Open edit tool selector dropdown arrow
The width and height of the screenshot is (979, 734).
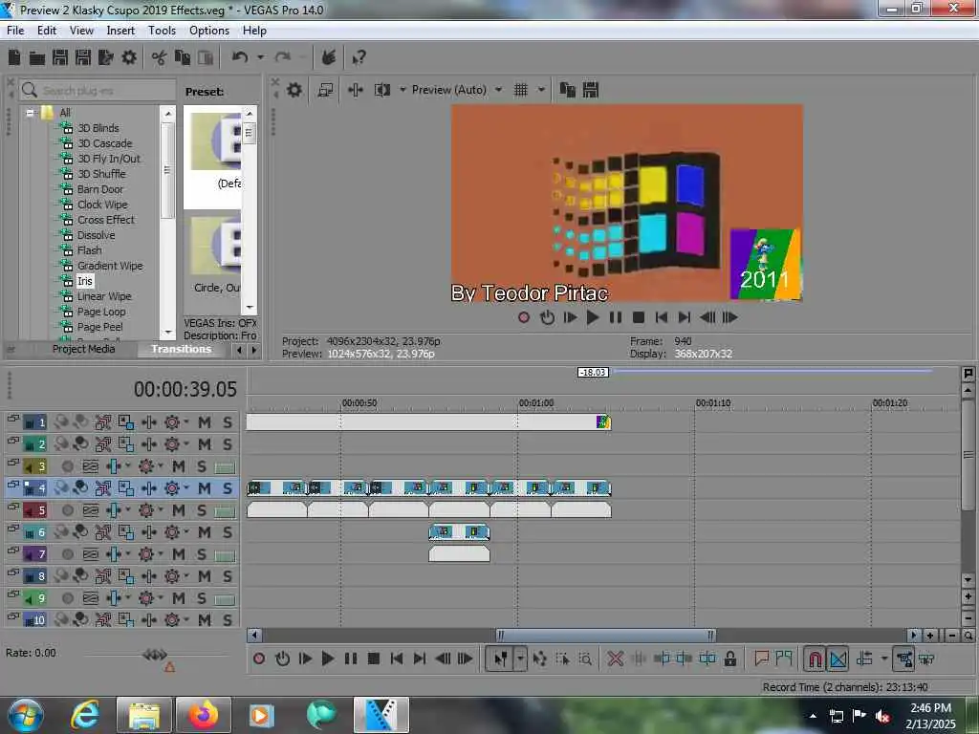coord(520,658)
